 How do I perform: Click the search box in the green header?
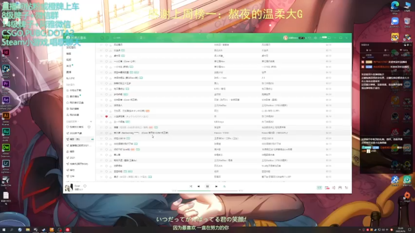[125, 38]
